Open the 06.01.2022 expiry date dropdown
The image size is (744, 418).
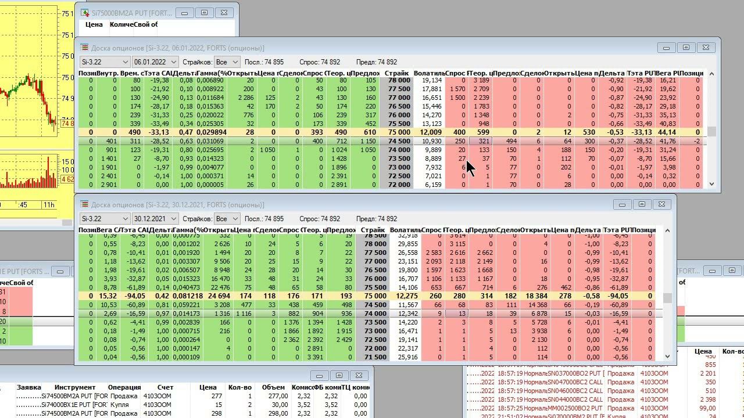(156, 62)
